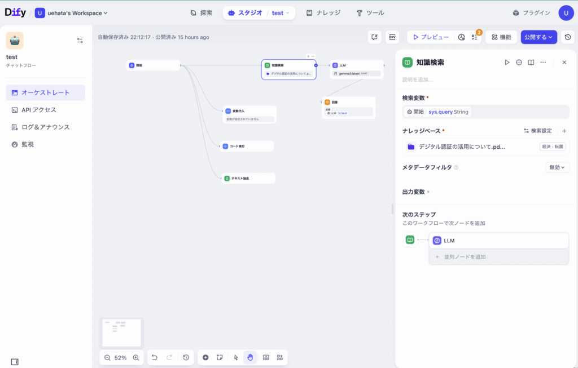Screen dimensions: 578x368
Task: Open the メタデータフィルタ 無効 dropdown
Action: (557, 167)
